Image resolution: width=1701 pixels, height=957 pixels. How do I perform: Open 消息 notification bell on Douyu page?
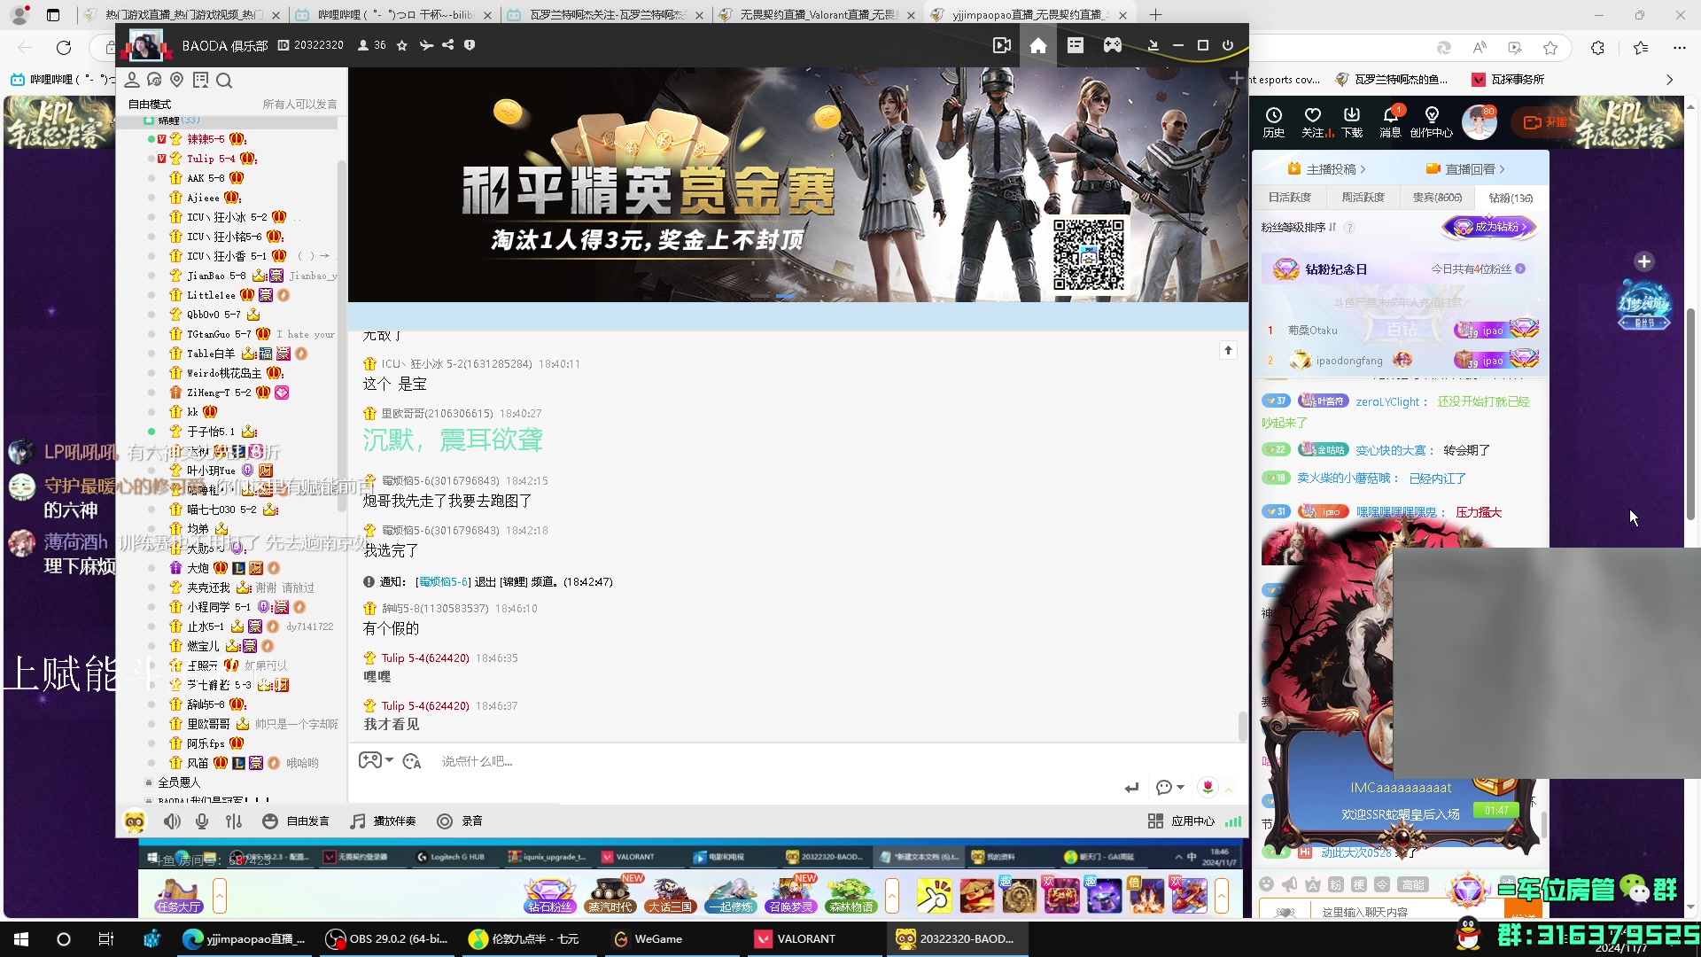[x=1391, y=122]
